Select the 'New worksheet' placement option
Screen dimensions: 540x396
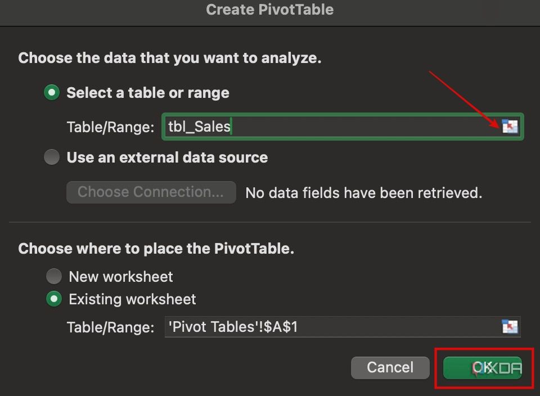point(54,276)
